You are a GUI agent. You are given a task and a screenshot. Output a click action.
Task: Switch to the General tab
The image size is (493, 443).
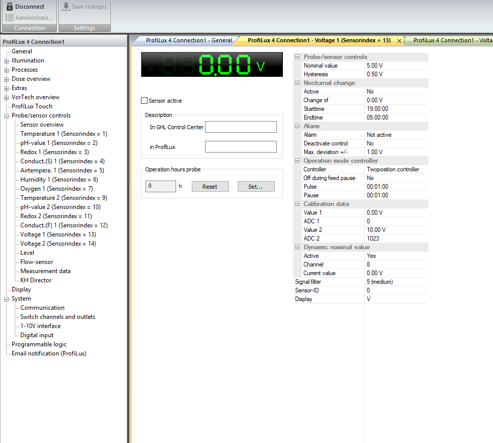pos(189,40)
